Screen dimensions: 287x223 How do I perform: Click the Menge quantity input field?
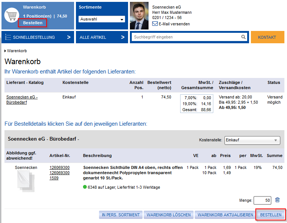tap(262, 200)
